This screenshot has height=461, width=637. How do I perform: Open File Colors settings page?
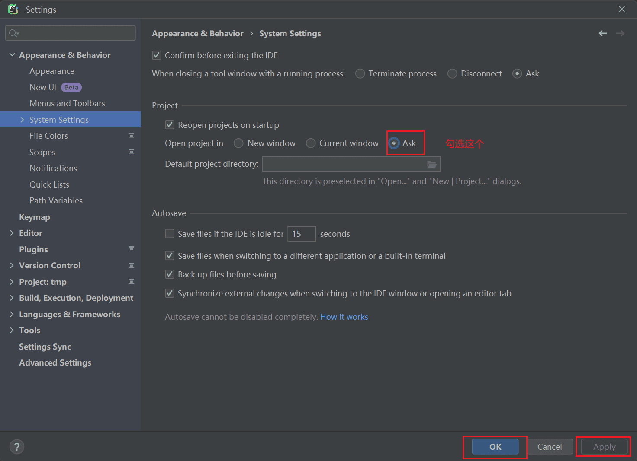coord(48,136)
